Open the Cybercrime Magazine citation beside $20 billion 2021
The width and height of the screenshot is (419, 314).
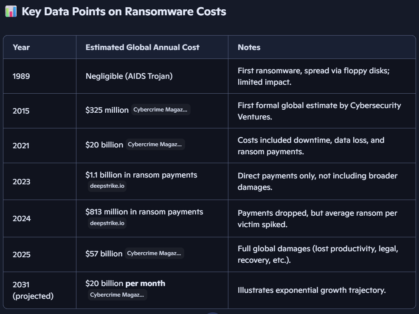(155, 144)
